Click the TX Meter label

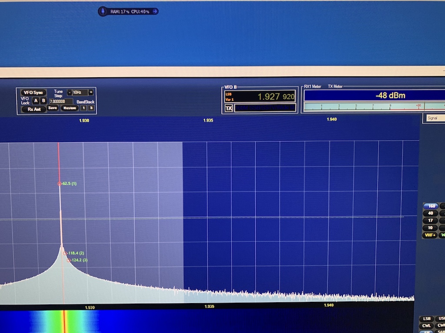335,86
